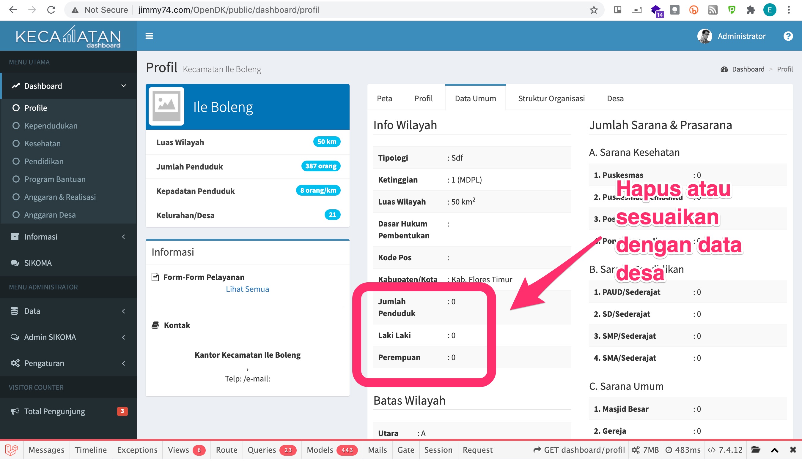The image size is (802, 472).
Task: Collapse the Dashboard sidebar menu
Action: coord(124,85)
